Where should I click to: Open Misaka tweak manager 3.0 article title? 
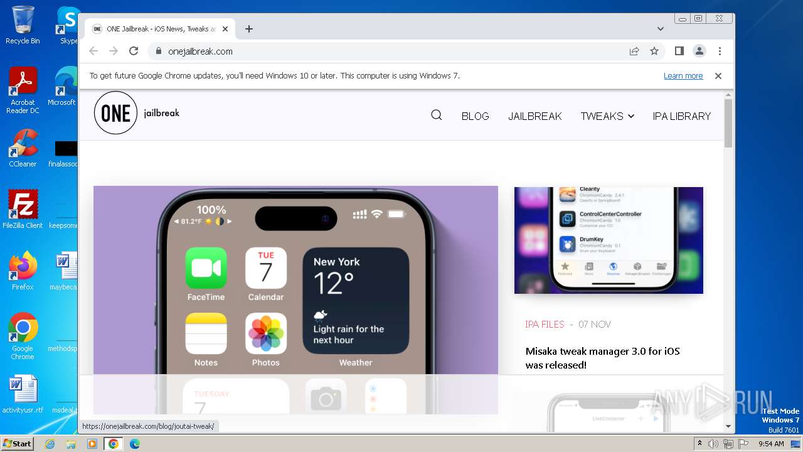coord(602,358)
